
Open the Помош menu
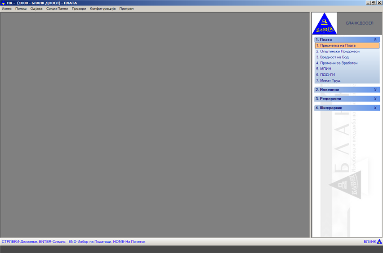click(21, 9)
